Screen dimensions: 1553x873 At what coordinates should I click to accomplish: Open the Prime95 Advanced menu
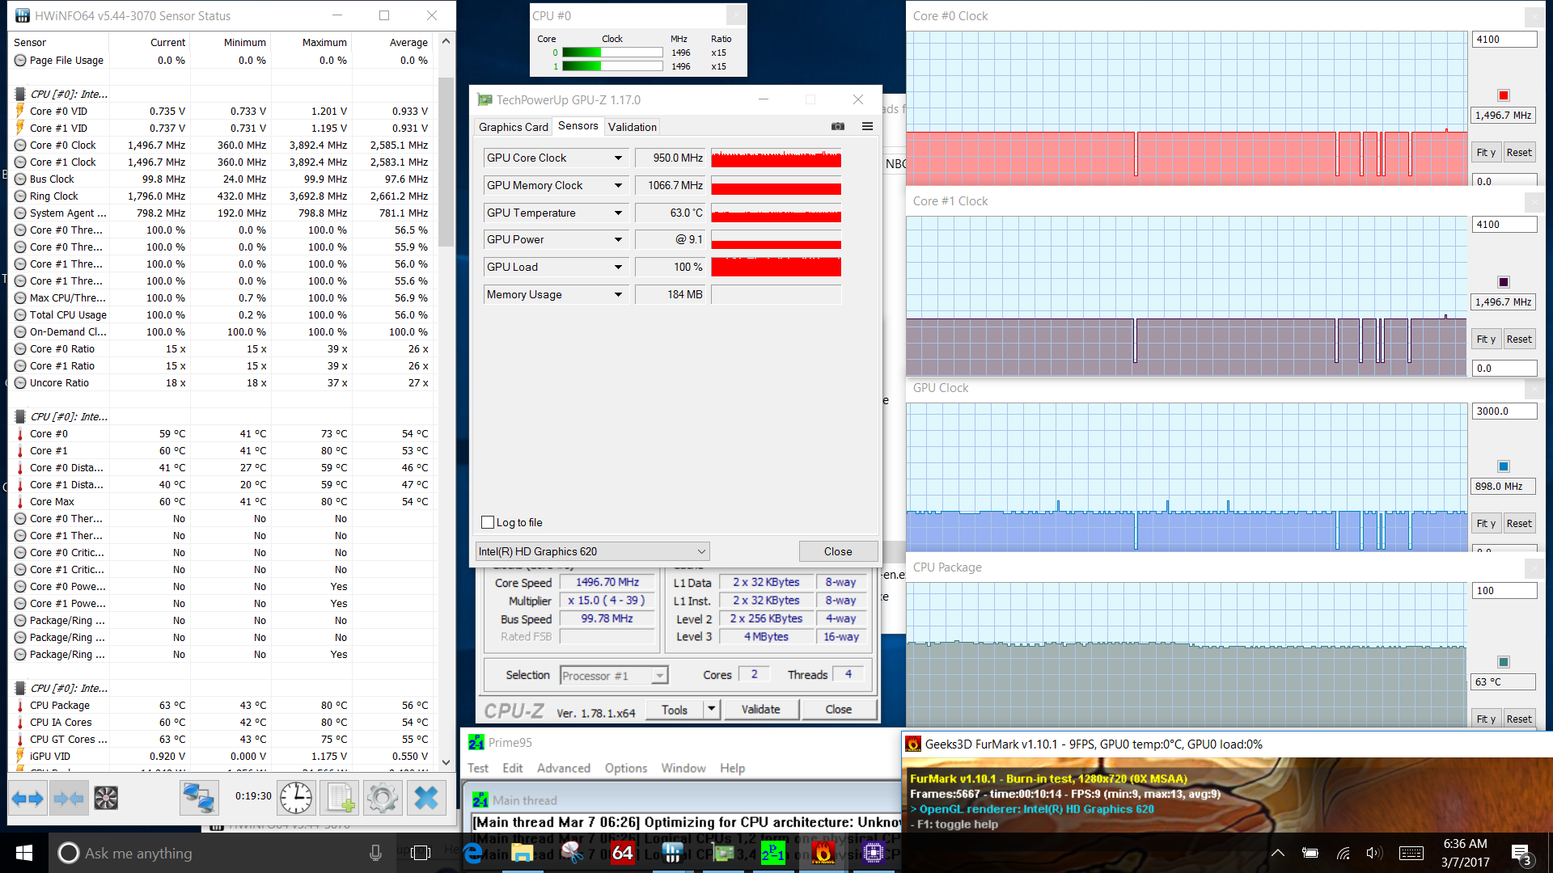point(563,768)
